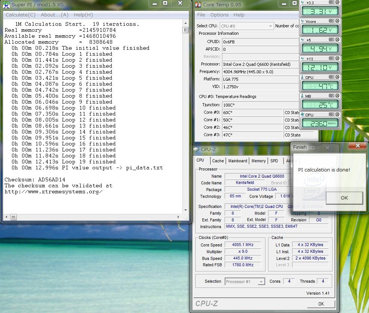This screenshot has width=369, height=313.
Task: Close the +12 voltage gadget
Action: tap(337, 58)
